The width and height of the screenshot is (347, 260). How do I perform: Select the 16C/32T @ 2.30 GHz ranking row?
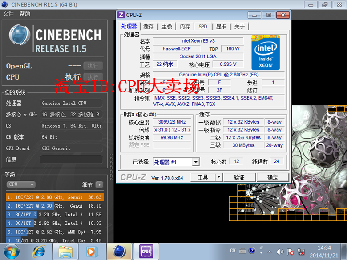55,206
